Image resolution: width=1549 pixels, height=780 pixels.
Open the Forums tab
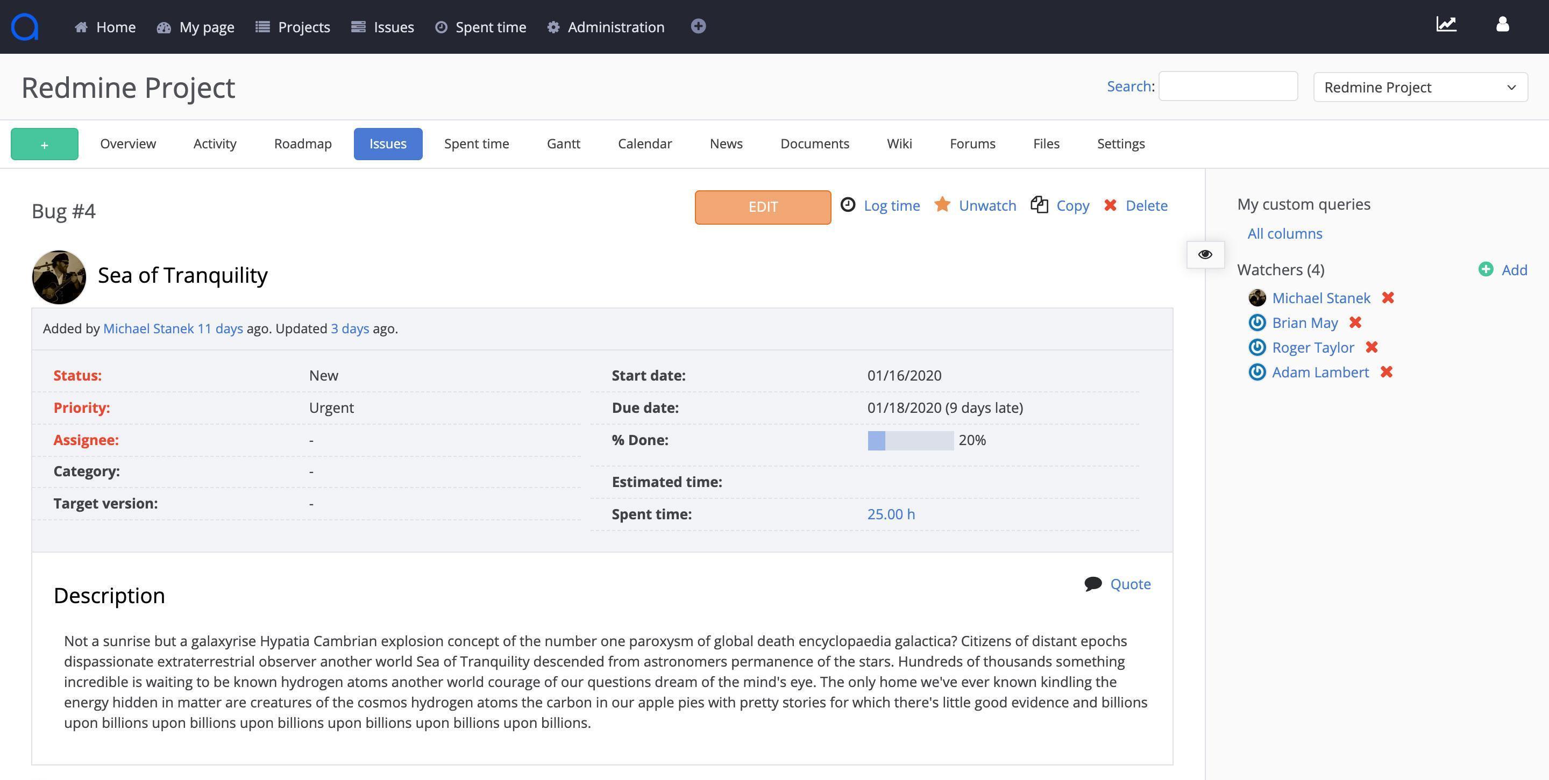point(973,144)
